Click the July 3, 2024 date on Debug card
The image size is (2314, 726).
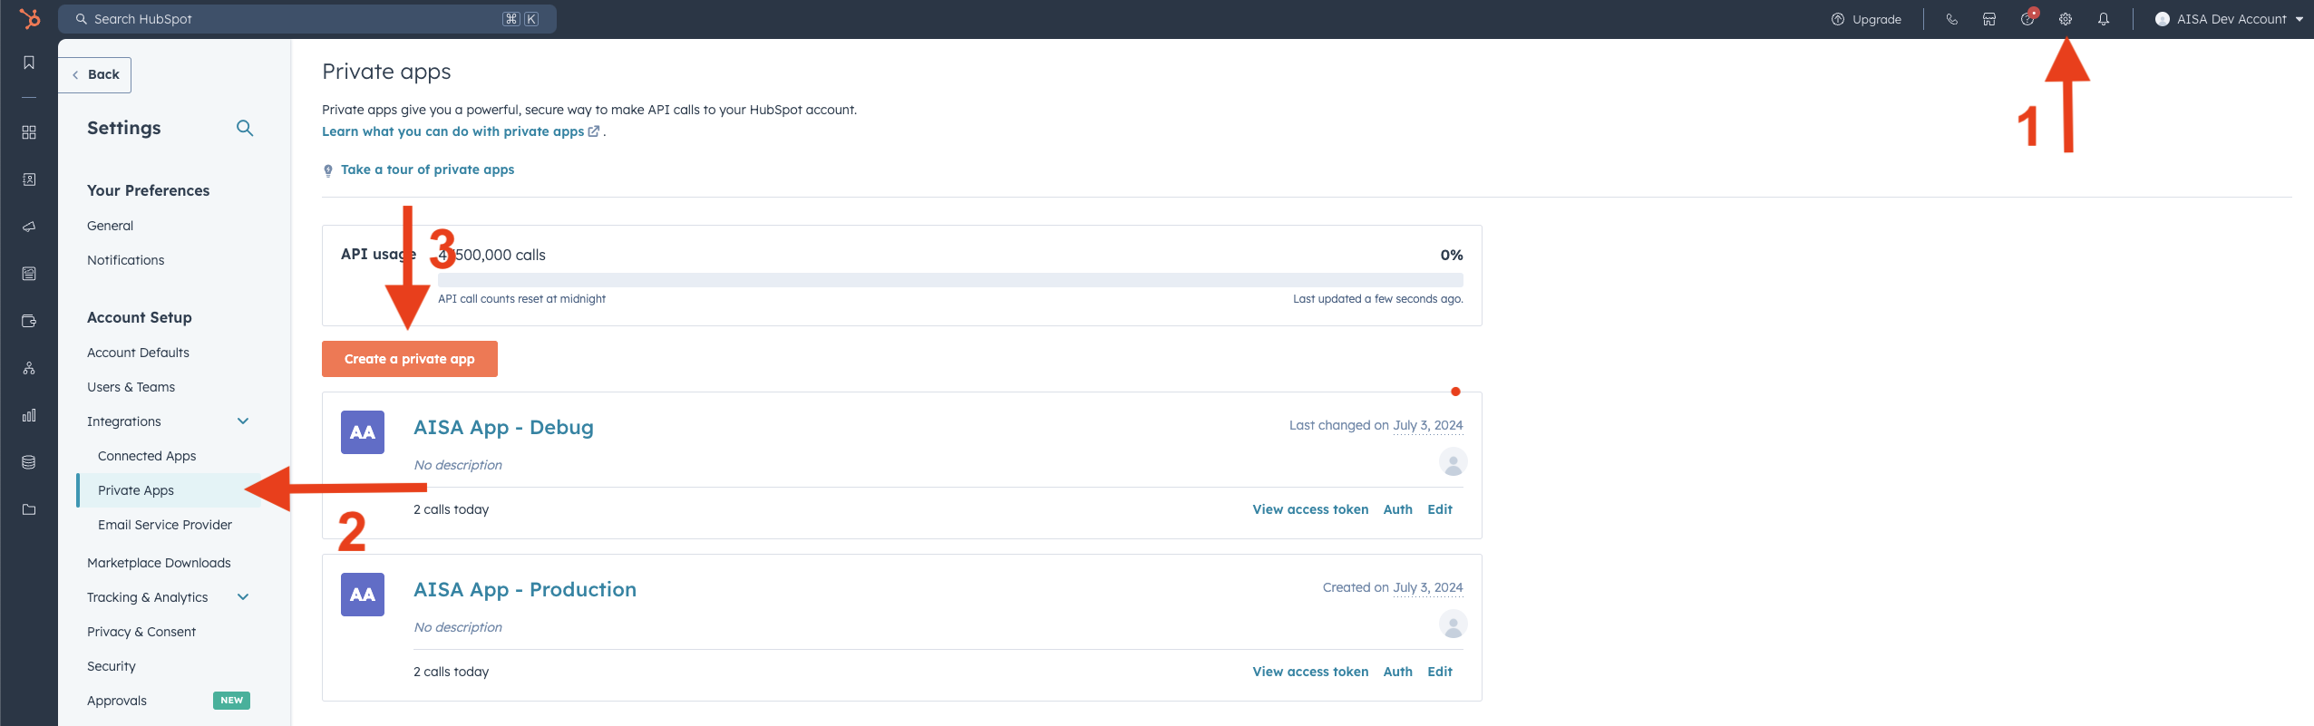pyautogui.click(x=1427, y=425)
